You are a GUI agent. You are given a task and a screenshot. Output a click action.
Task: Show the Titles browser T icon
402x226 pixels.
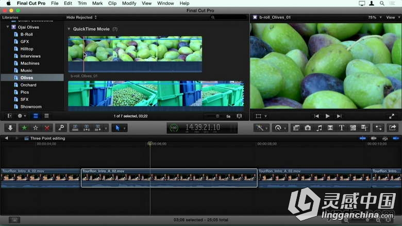click(342, 128)
